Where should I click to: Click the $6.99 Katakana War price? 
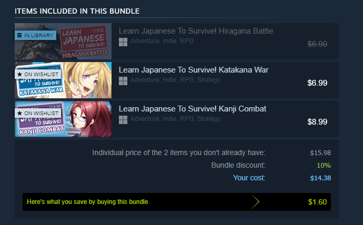point(317,83)
